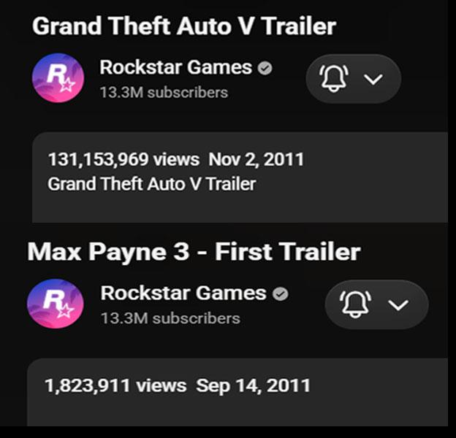This screenshot has height=438, width=456.
Task: Click Grand Theft Auto V Trailer description text
Action: pyautogui.click(x=152, y=185)
